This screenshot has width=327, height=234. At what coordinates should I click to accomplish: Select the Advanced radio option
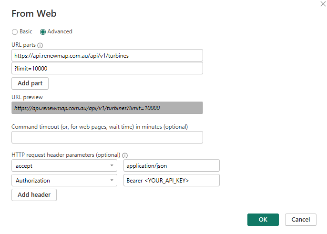point(43,32)
